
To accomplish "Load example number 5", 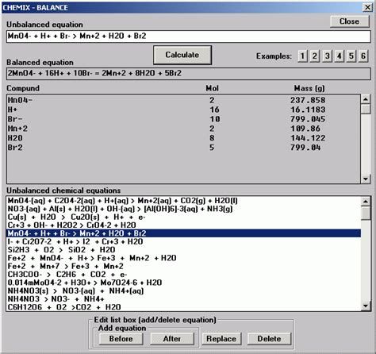I will click(351, 56).
